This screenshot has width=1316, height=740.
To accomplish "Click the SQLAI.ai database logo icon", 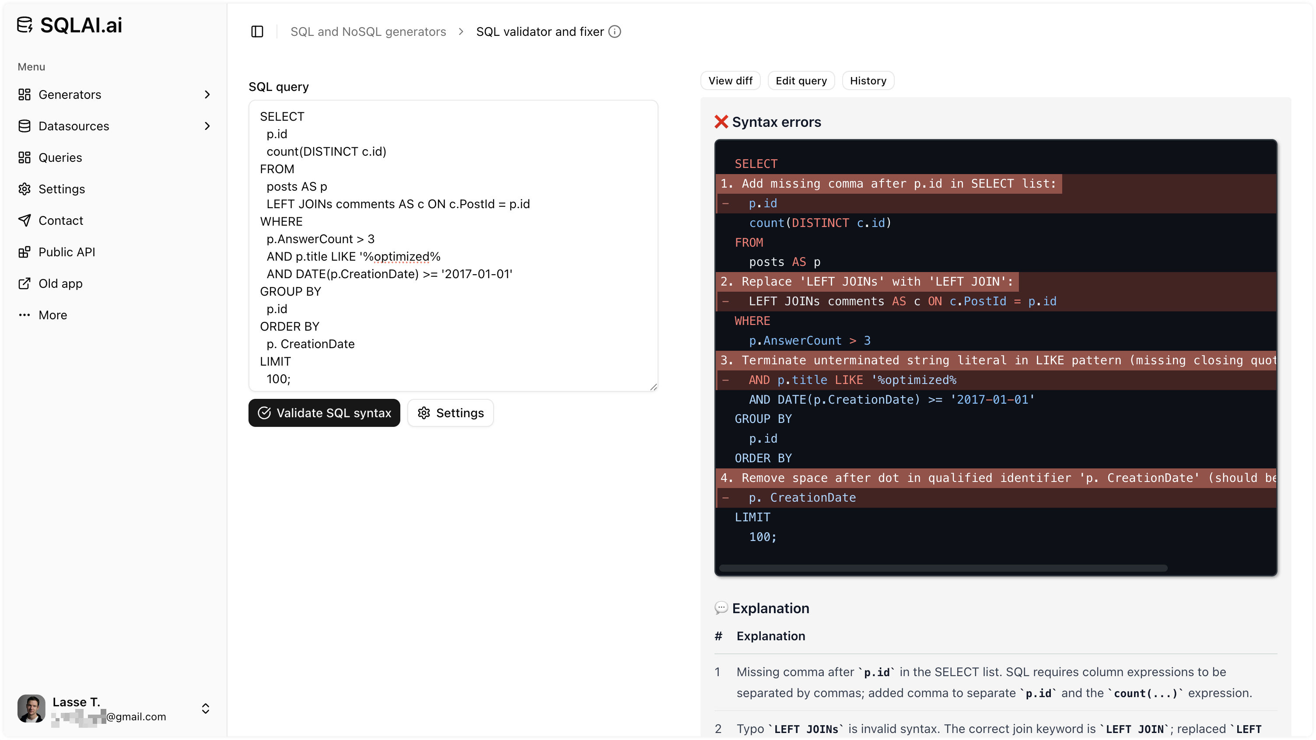I will pyautogui.click(x=25, y=24).
